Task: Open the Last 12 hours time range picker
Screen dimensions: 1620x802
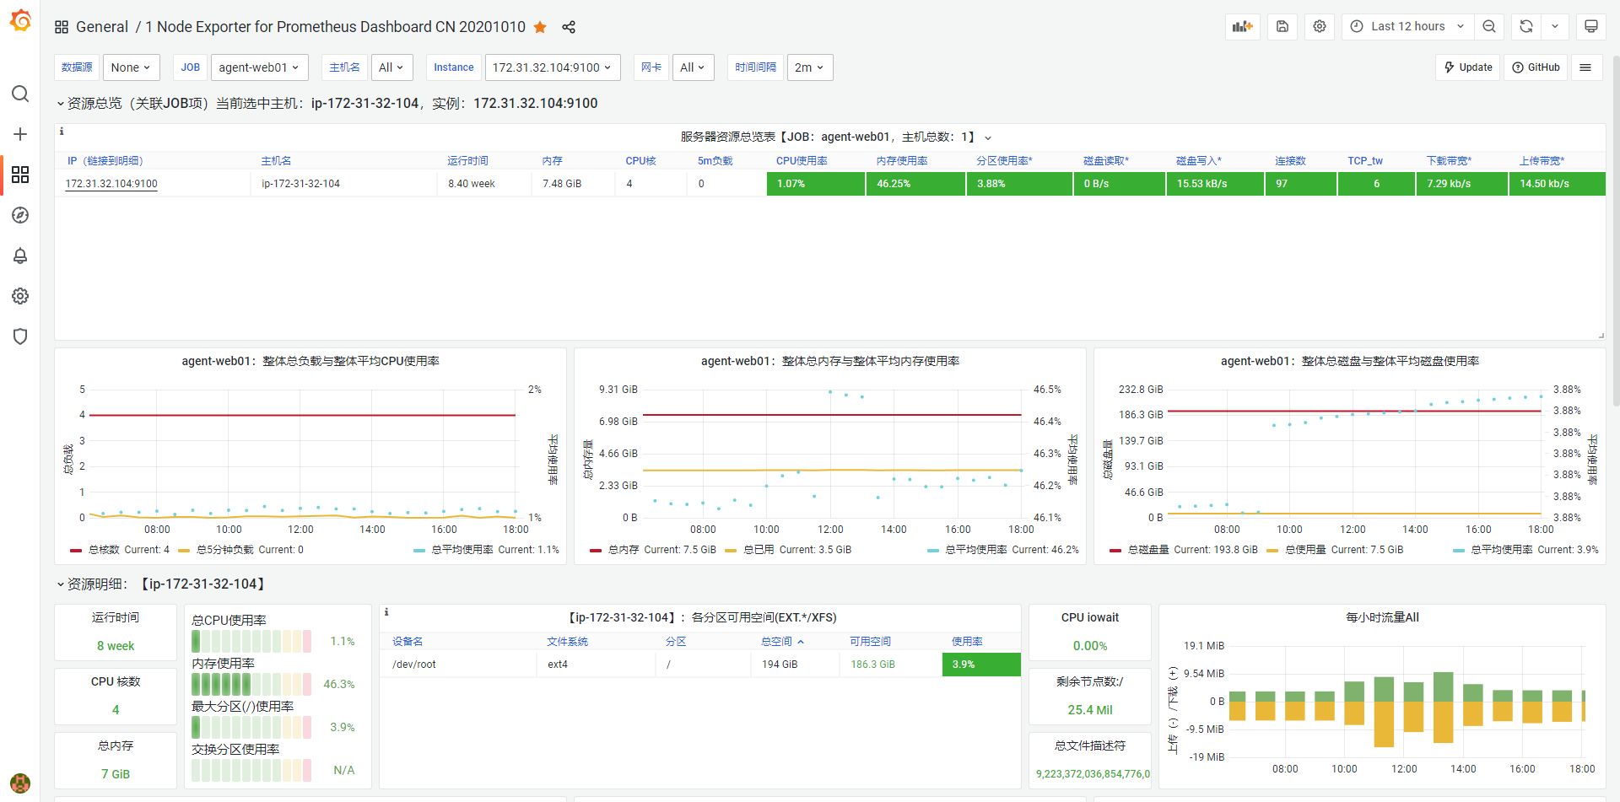Action: pos(1407,26)
